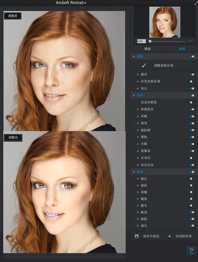This screenshot has height=262, width=198.
Task: Click the fullscreen arrows icon at top right
Action: (x=196, y=3)
